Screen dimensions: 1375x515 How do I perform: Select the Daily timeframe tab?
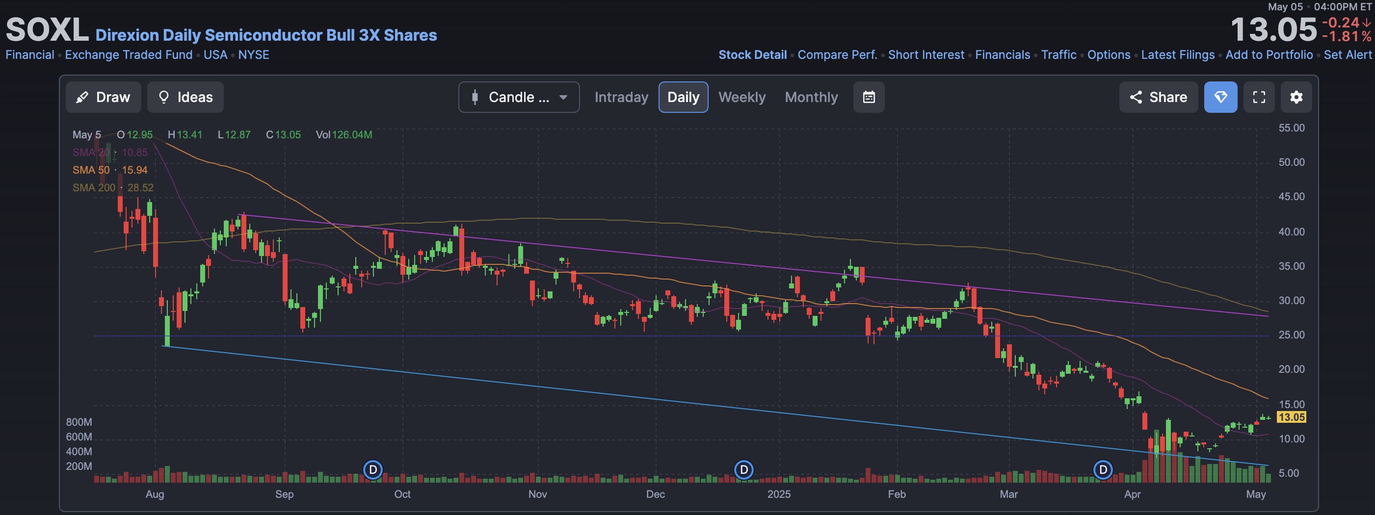tap(683, 97)
